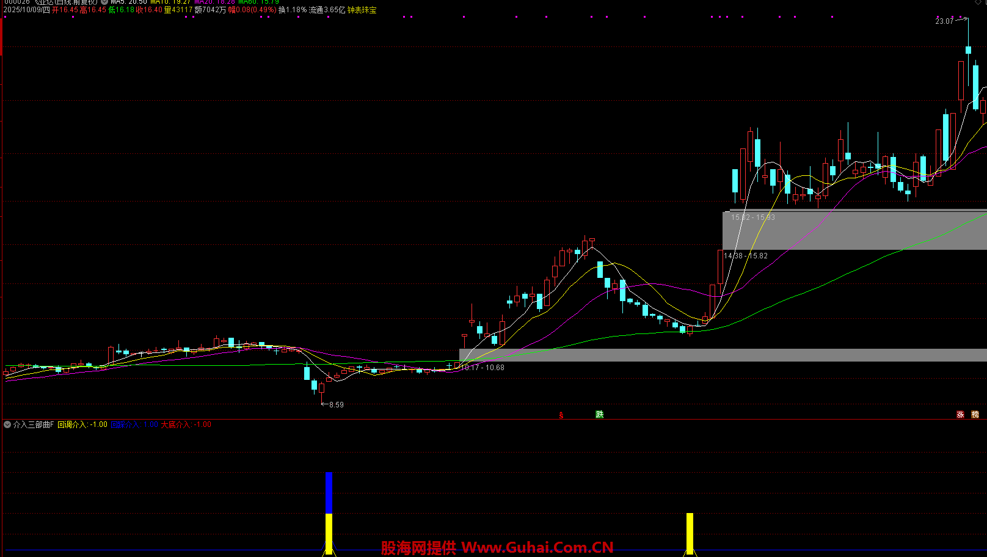This screenshot has height=557, width=987.
Task: Click the red S signal icon
Action: pyautogui.click(x=561, y=415)
